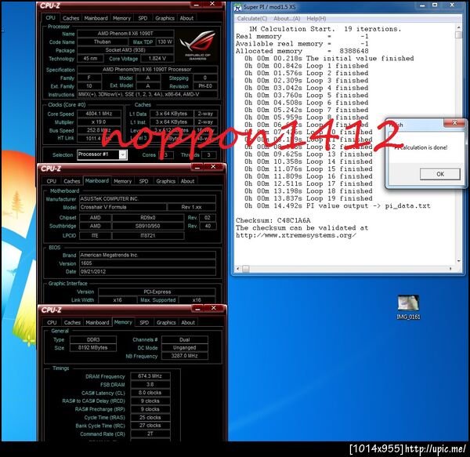Click the DRAM Frequency value 674.3 MHz
The image size is (470, 457).
150,376
